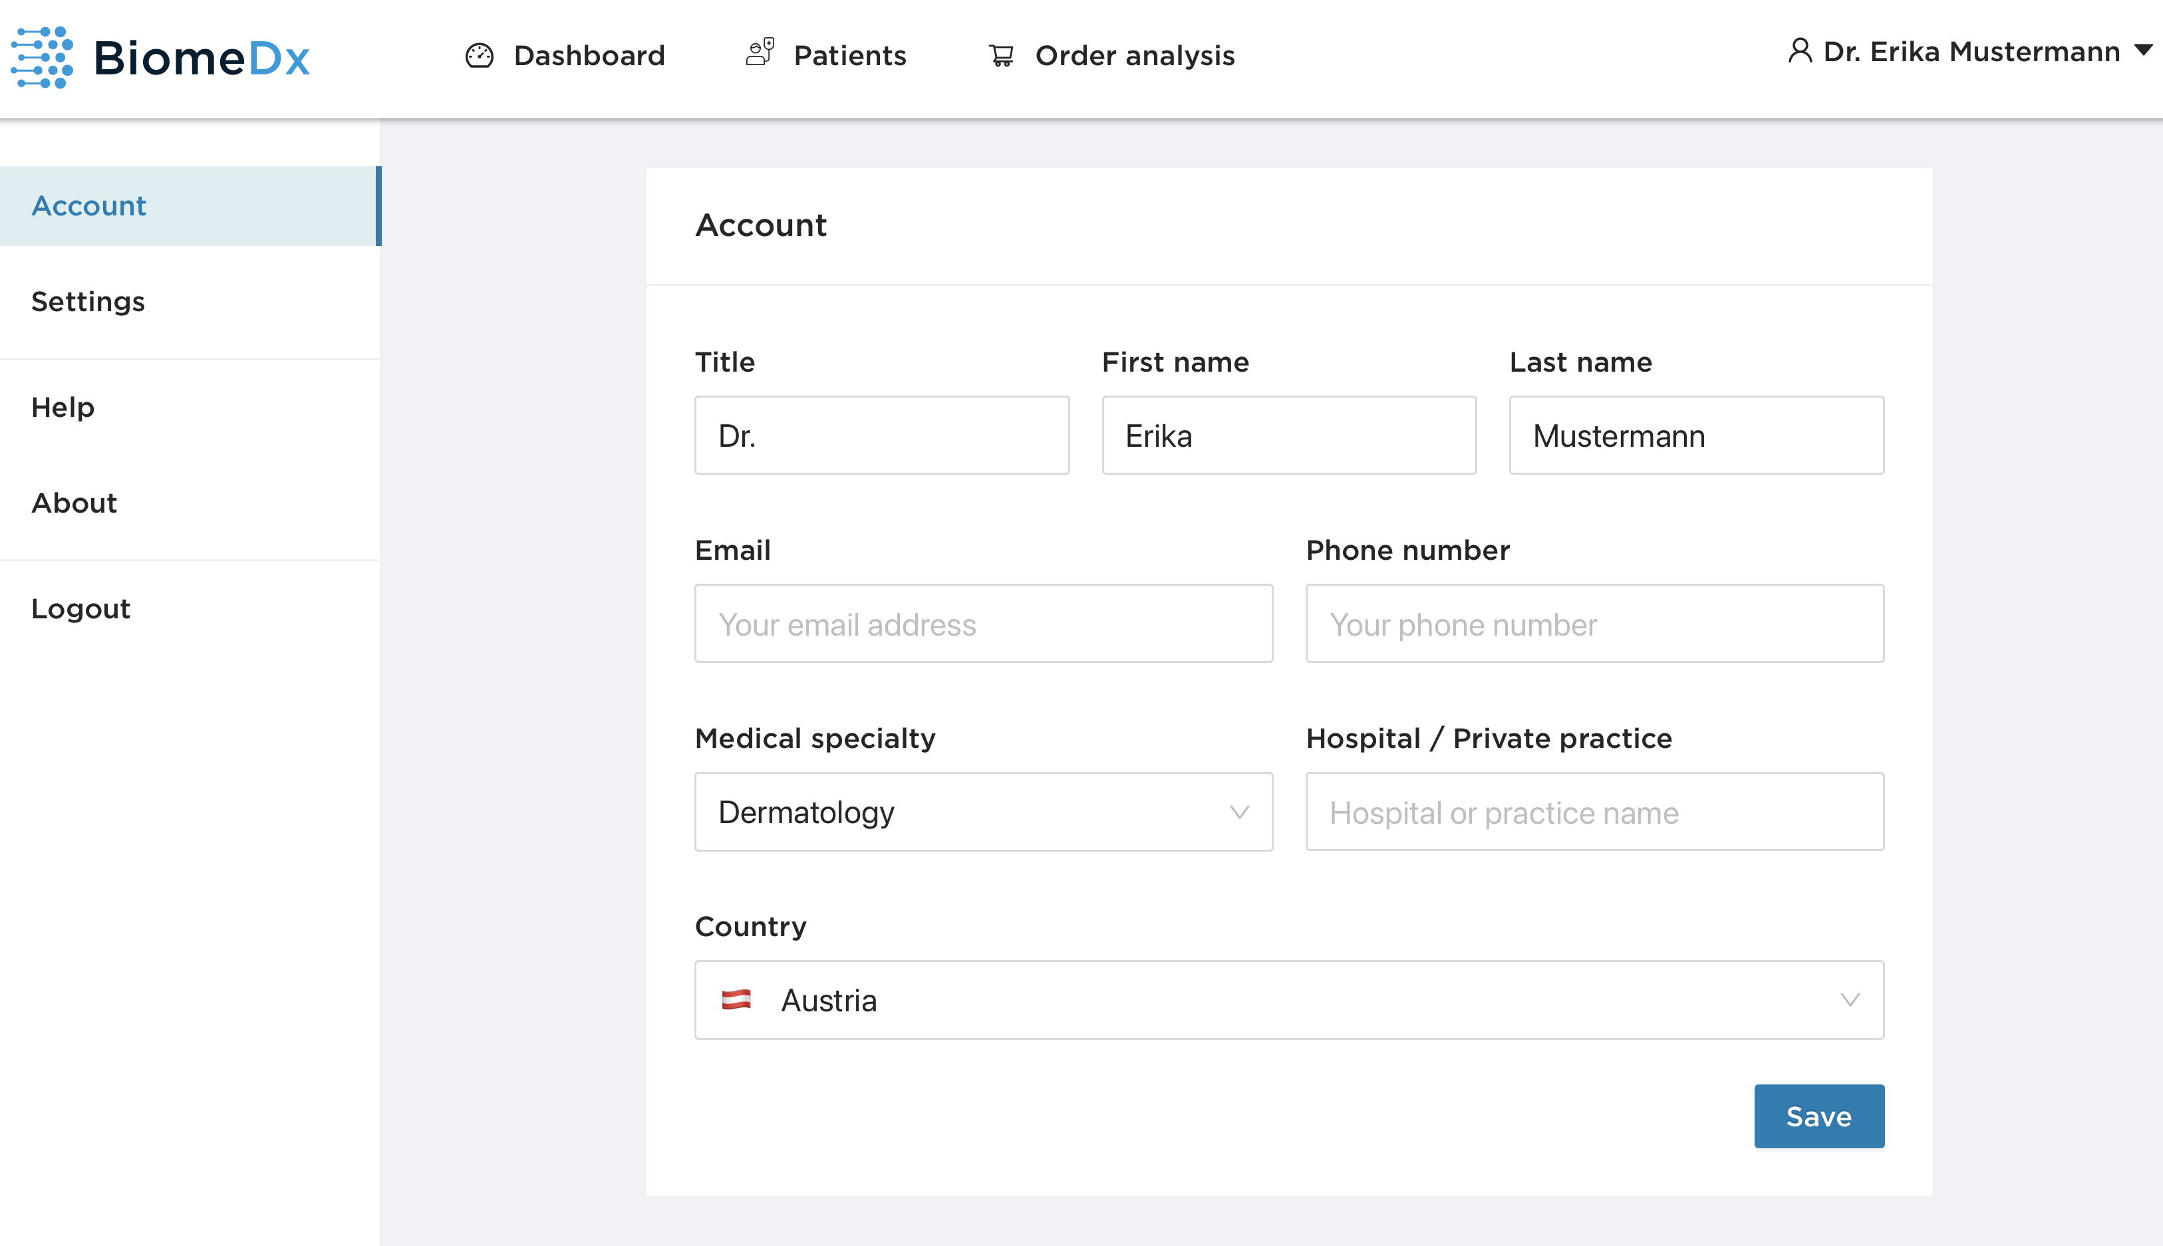Open the Medical specialty dropdown
This screenshot has width=2163, height=1246.
point(984,812)
